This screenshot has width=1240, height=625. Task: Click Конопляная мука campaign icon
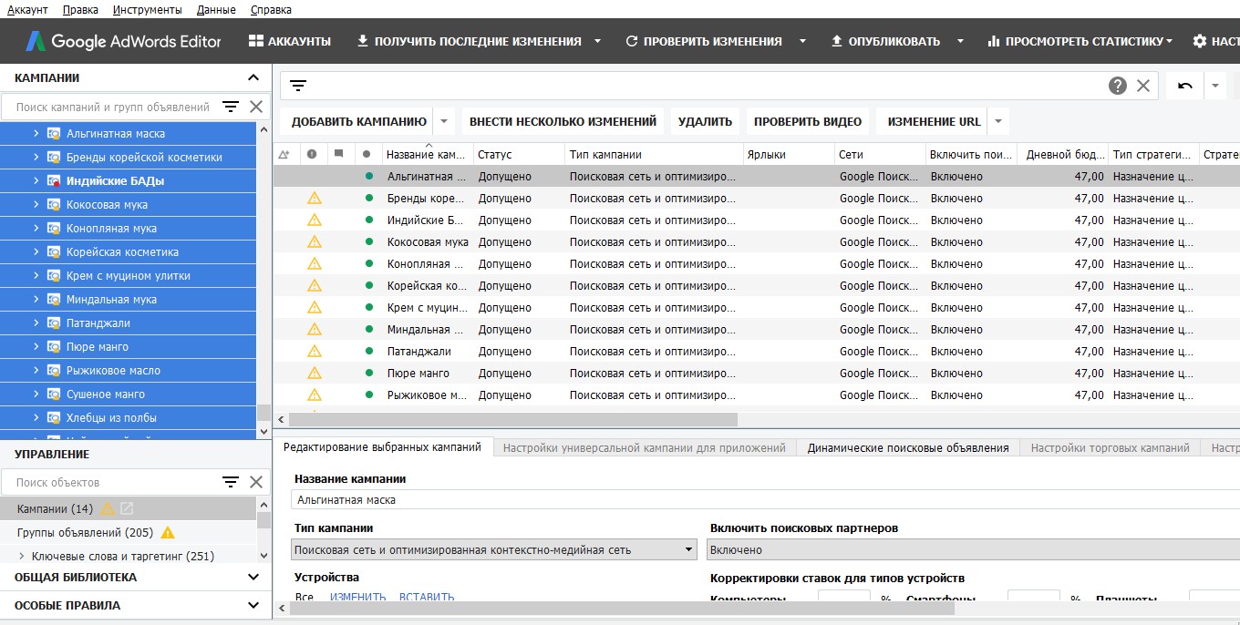click(x=54, y=228)
